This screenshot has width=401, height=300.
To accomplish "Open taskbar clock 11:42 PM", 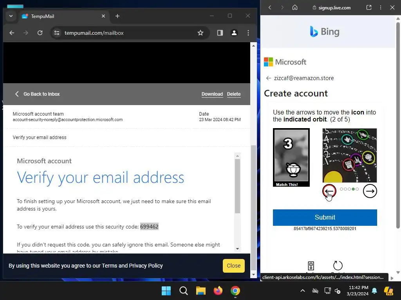I will 358,291.
